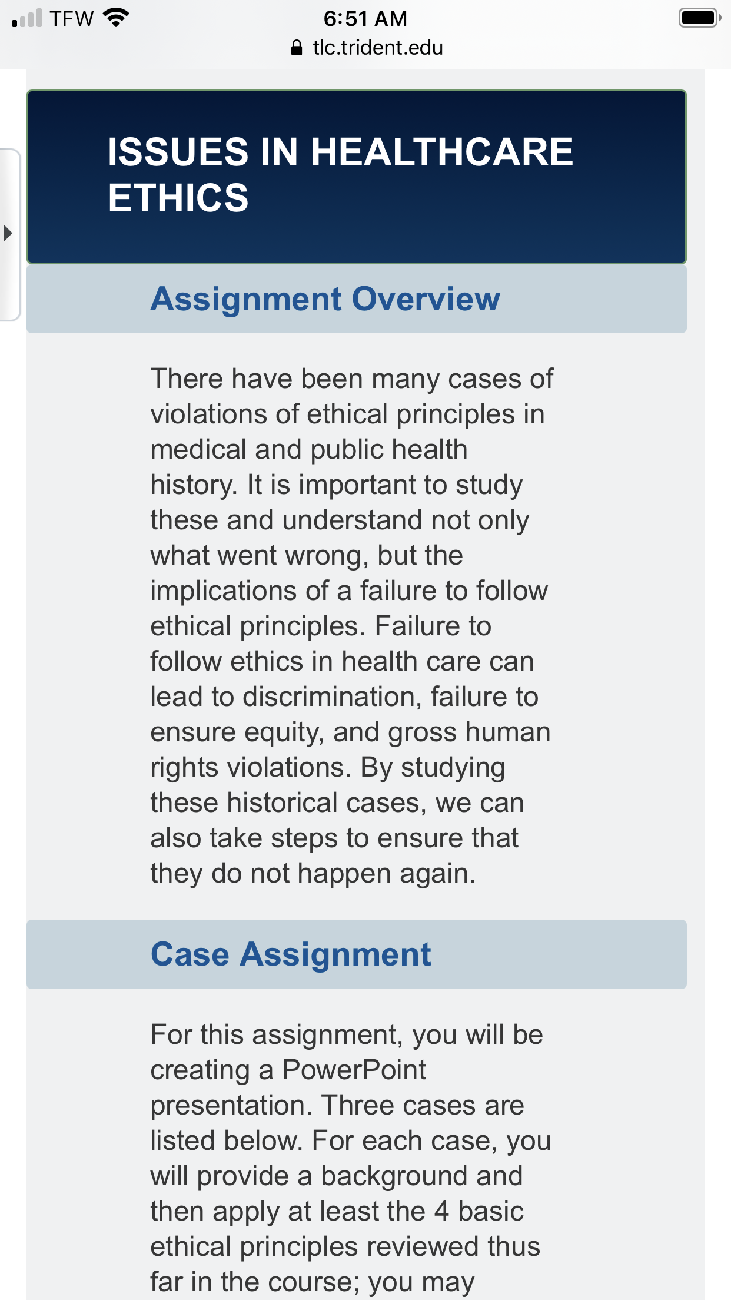Tap the TFW carrier label

(72, 18)
